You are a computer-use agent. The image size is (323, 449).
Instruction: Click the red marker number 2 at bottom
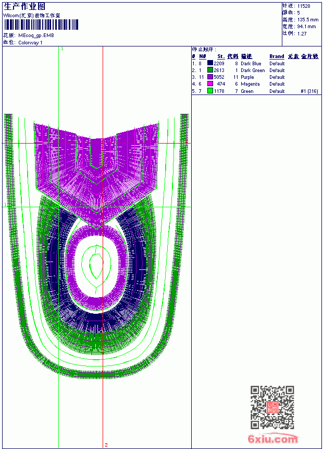(x=106, y=445)
